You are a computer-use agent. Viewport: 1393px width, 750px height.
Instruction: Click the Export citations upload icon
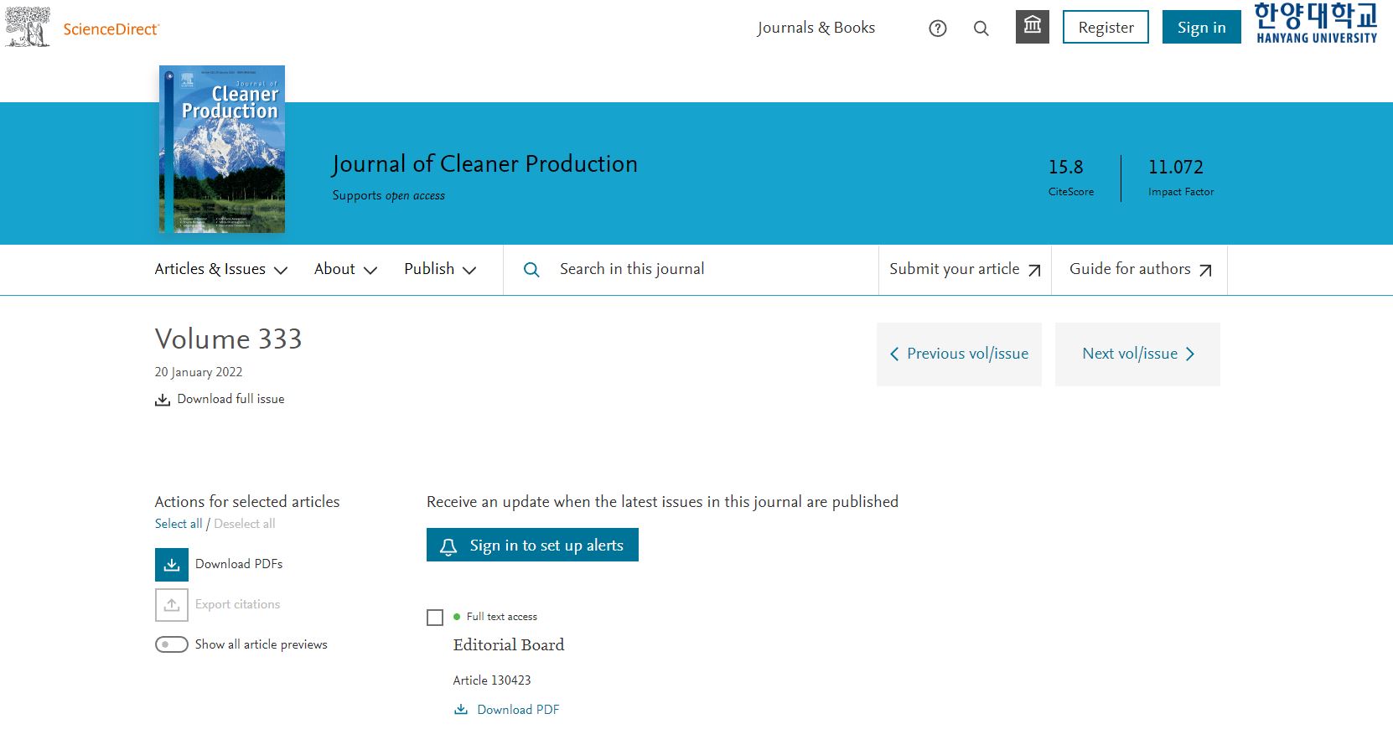172,605
